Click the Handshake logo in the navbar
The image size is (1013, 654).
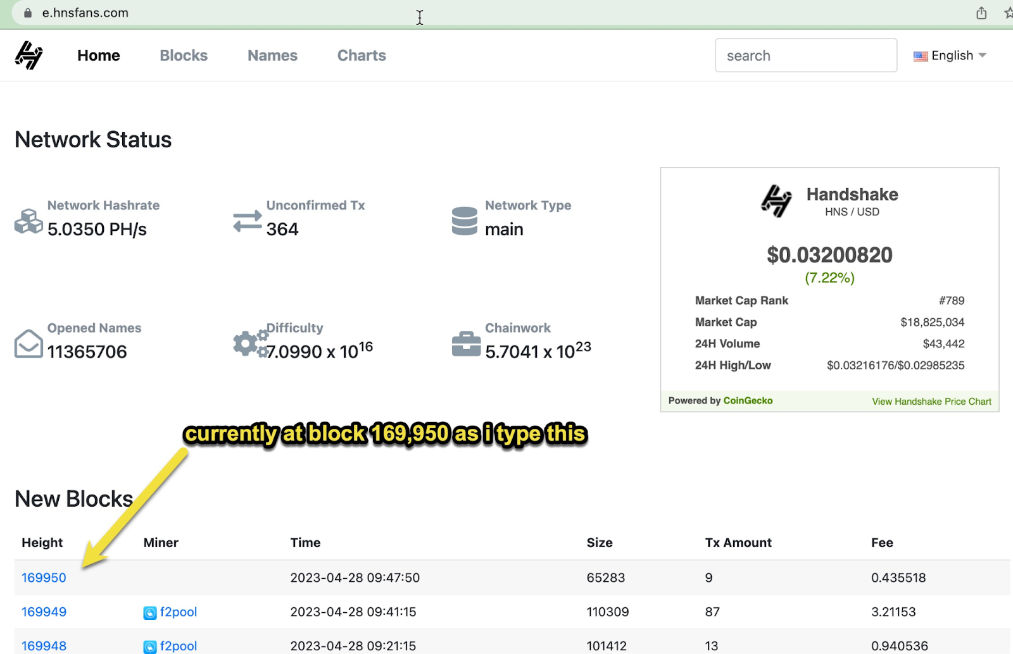28,55
